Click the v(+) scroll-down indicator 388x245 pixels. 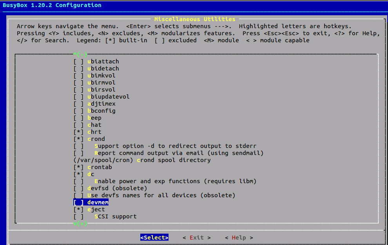80,223
